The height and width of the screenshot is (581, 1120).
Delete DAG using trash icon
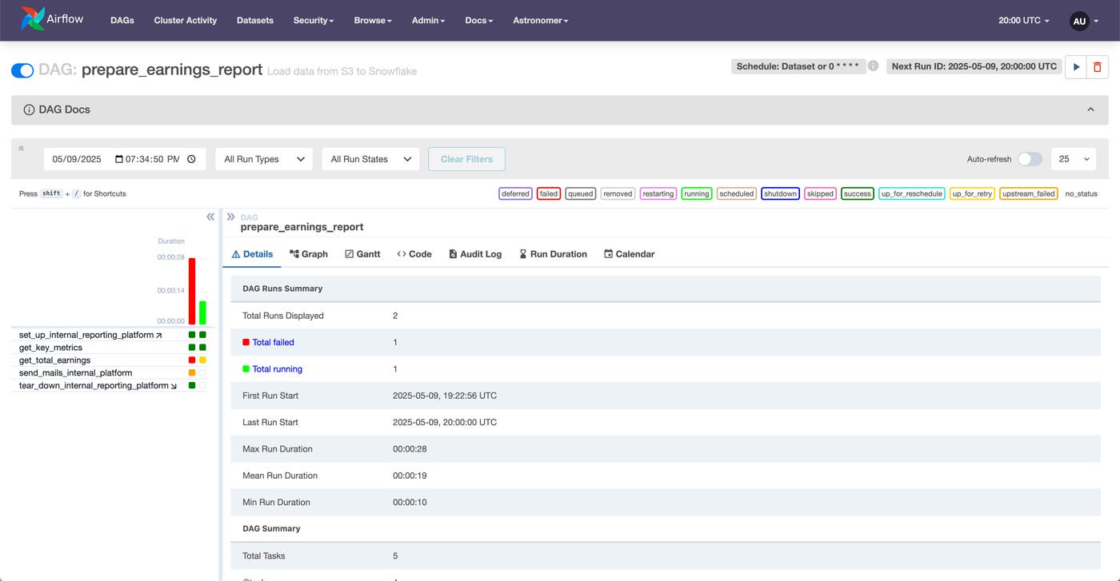[x=1097, y=67]
